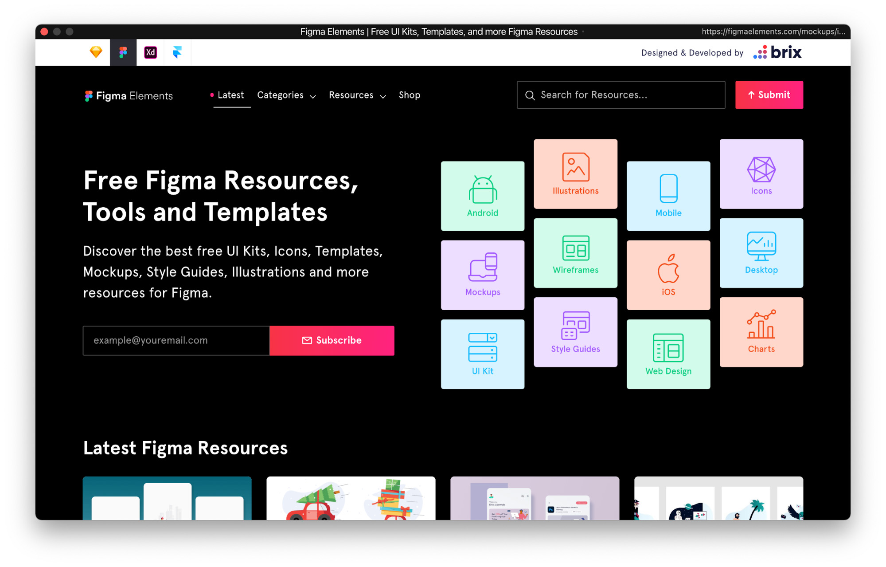886x567 pixels.
Task: Click the Subscribe button
Action: point(332,340)
